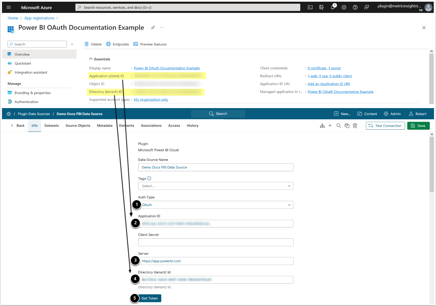Open the Robert user menu
This screenshot has height=306, width=436.
tap(418, 114)
